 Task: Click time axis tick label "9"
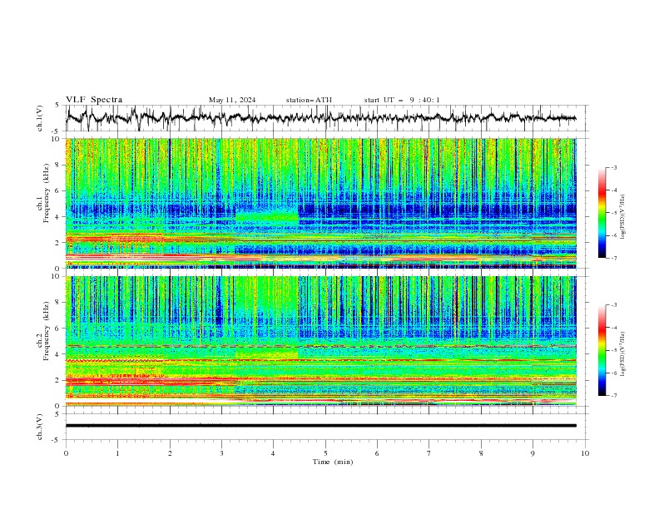tap(533, 453)
